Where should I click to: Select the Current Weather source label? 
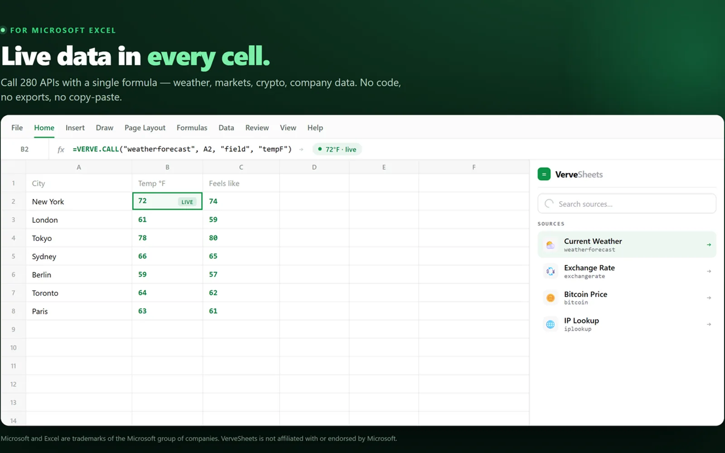tap(593, 241)
